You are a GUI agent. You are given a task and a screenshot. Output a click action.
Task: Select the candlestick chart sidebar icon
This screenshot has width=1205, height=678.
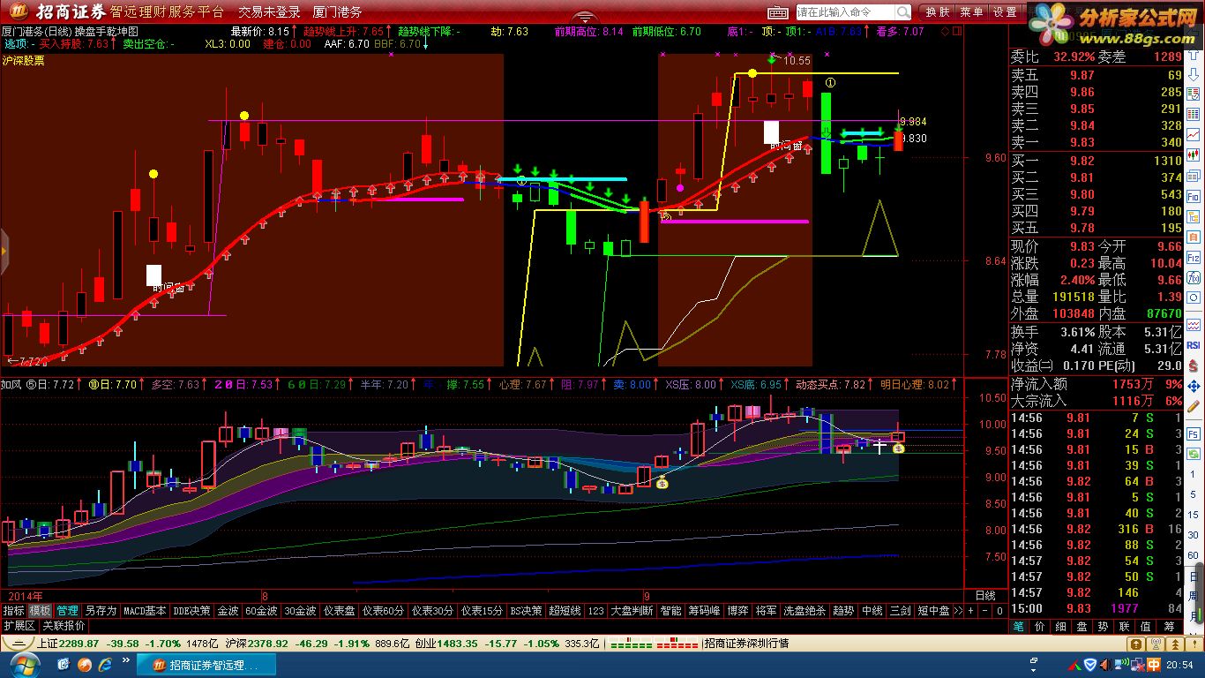click(1194, 155)
